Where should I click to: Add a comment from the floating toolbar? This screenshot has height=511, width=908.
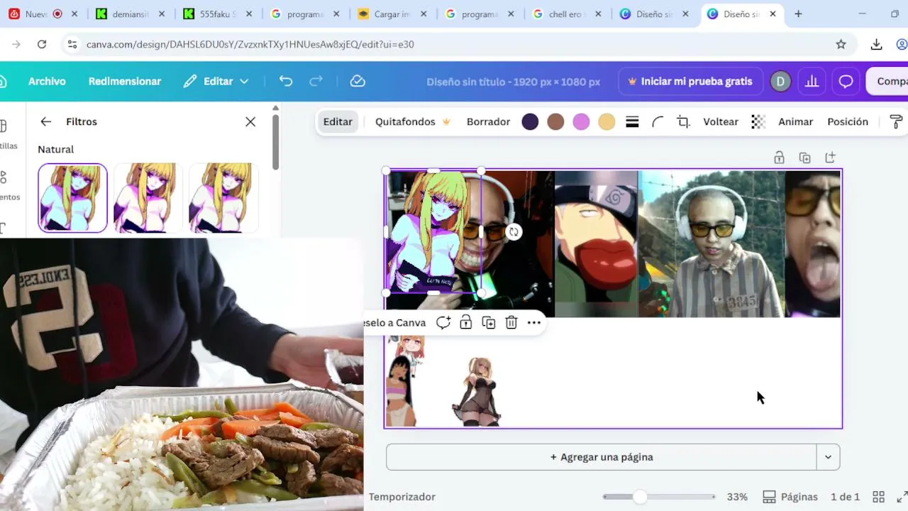point(443,323)
